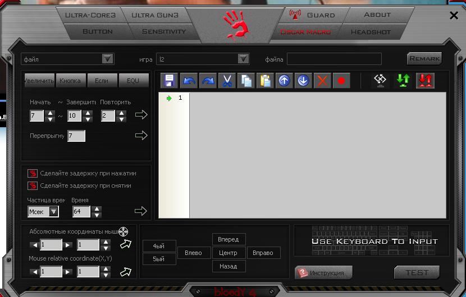The width and height of the screenshot is (466, 297).
Task: Switch to the Button tab
Action: point(98,31)
